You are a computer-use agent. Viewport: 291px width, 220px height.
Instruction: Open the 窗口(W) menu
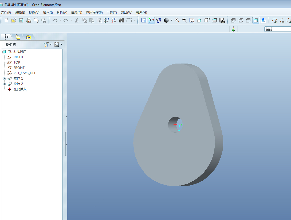126,13
